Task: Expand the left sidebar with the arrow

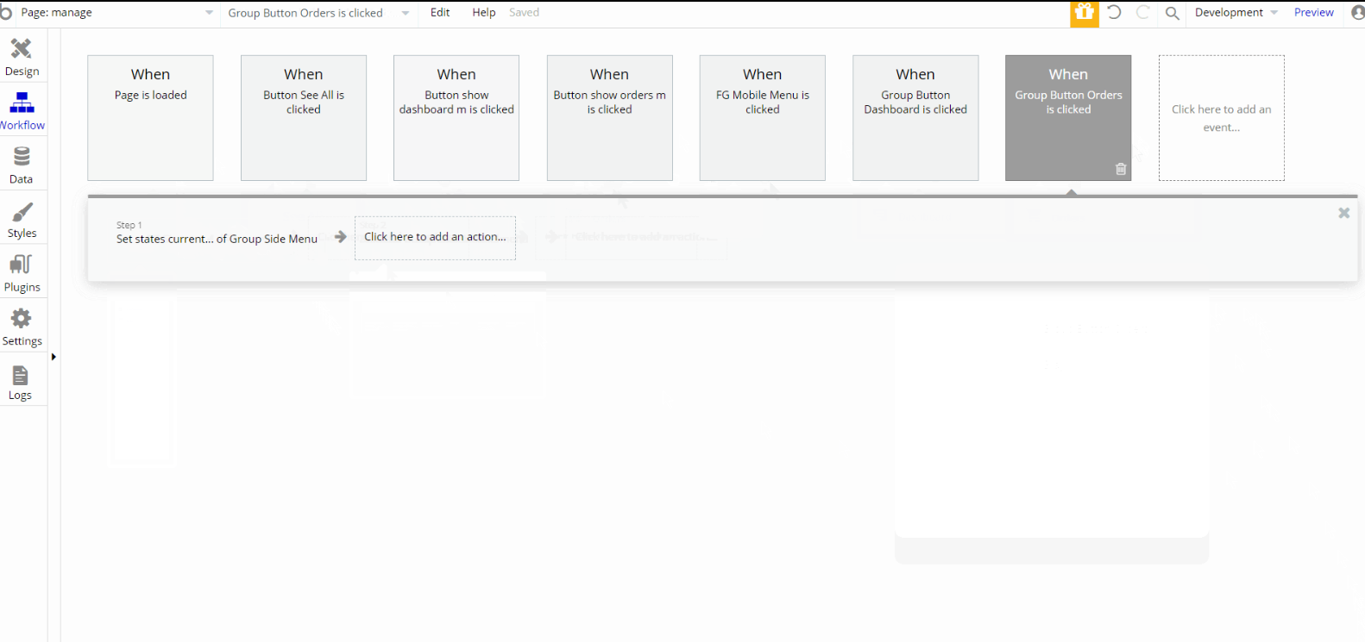Action: tap(53, 357)
